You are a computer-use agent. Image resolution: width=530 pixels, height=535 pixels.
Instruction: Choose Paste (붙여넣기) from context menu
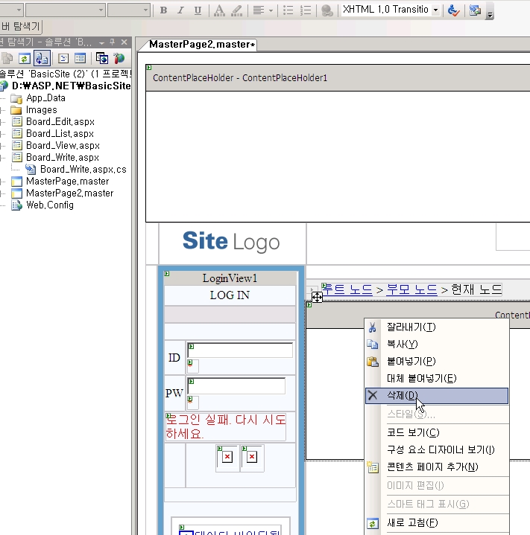437,361
